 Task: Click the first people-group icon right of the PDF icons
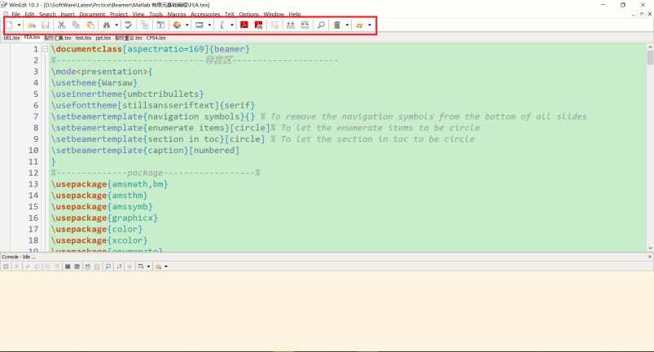[x=290, y=25]
